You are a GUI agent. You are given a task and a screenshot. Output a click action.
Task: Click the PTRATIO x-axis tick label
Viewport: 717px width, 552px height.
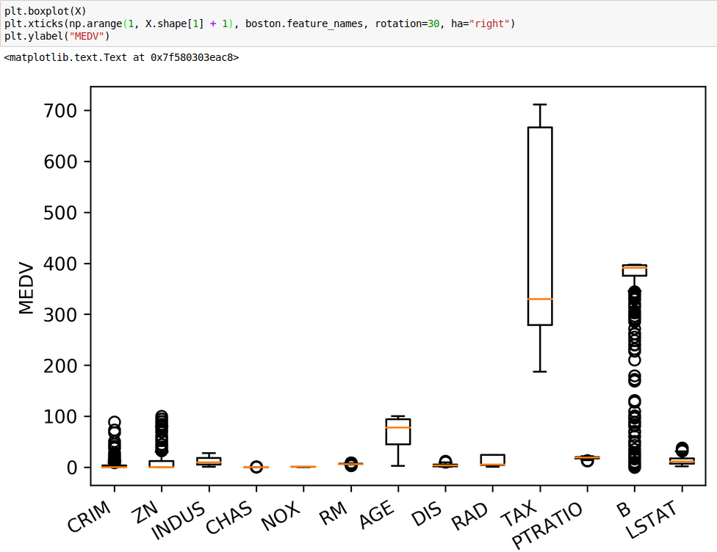point(547,524)
